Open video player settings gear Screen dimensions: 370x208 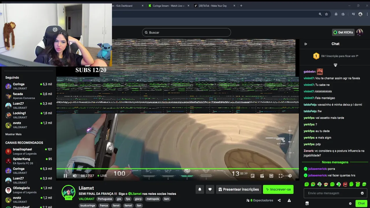click(x=290, y=176)
